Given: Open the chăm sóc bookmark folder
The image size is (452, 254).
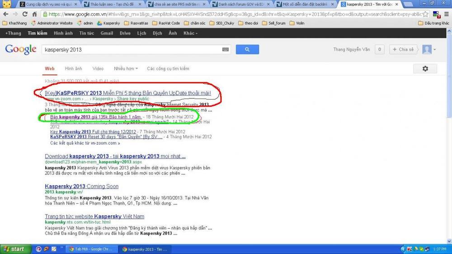Looking at the screenshot, I should point(195,23).
